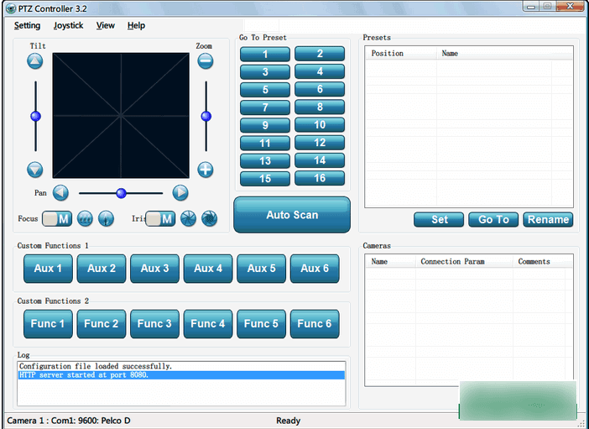The height and width of the screenshot is (429, 589).
Task: Click the focus near single tree icon
Action: (106, 219)
